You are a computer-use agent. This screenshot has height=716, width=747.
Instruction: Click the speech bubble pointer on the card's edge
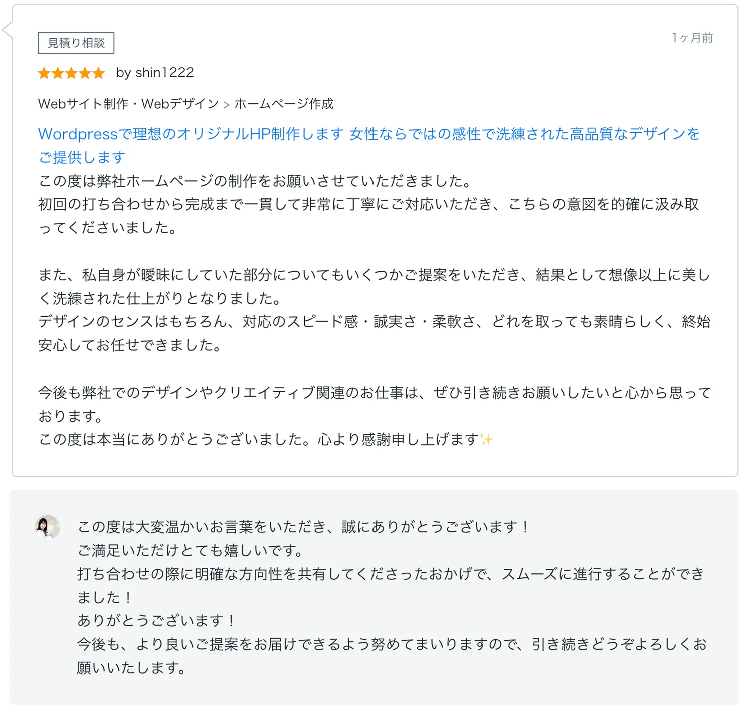coord(7,30)
